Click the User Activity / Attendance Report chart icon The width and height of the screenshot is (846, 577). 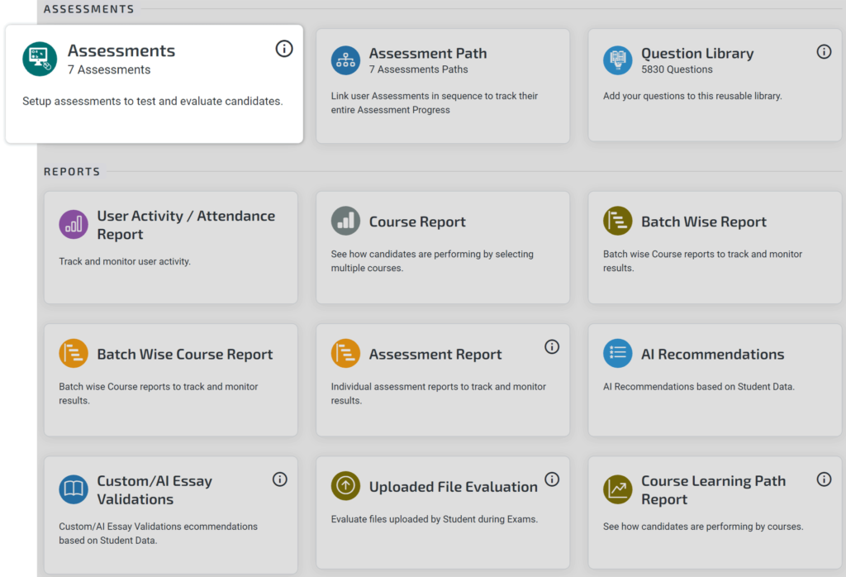[x=73, y=224]
